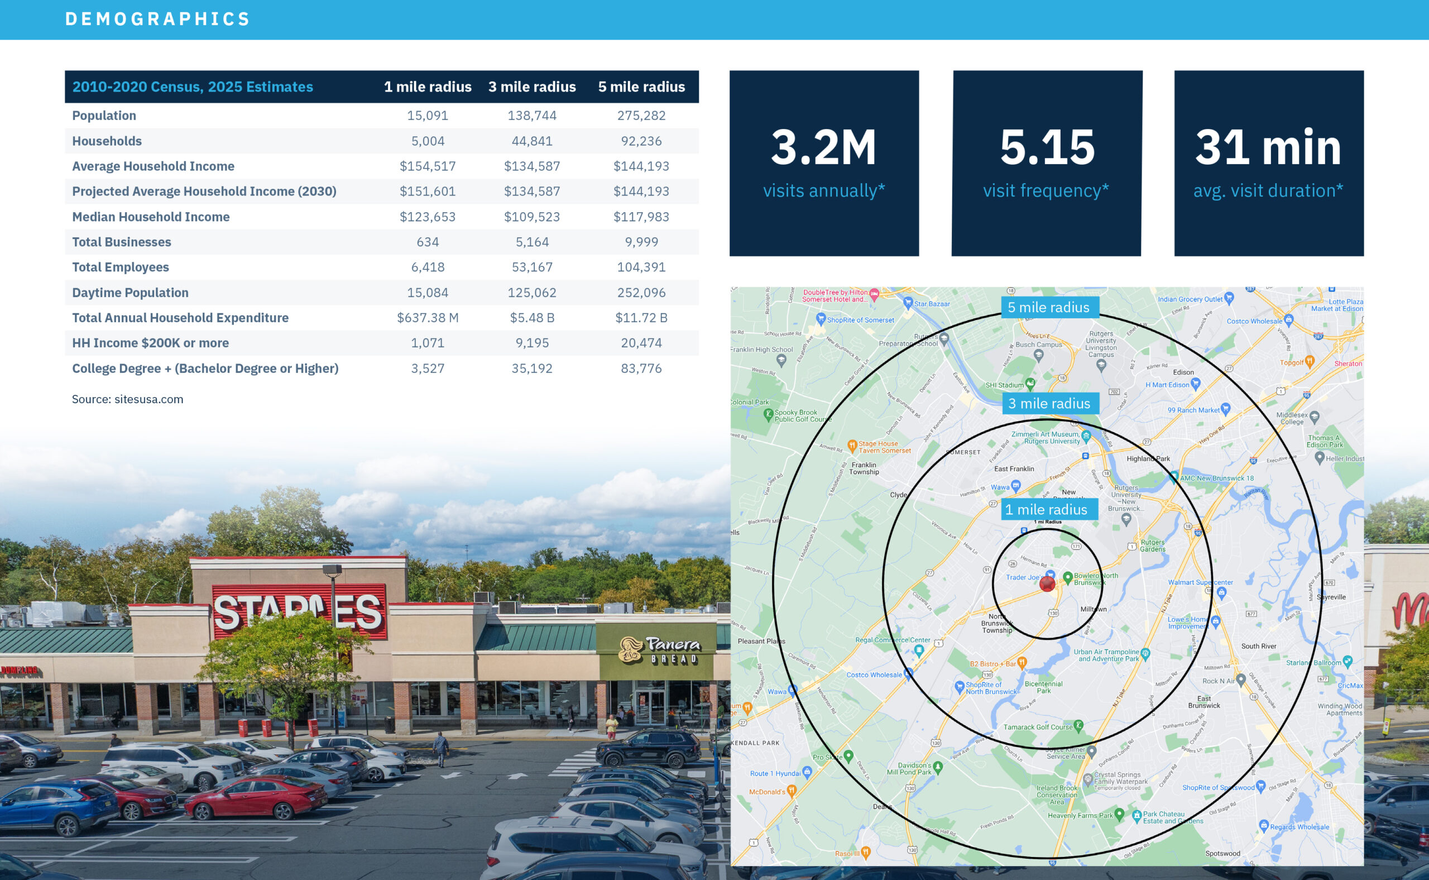The height and width of the screenshot is (880, 1429).
Task: Click the Walmart Supercenter map pin
Action: pyautogui.click(x=1221, y=593)
